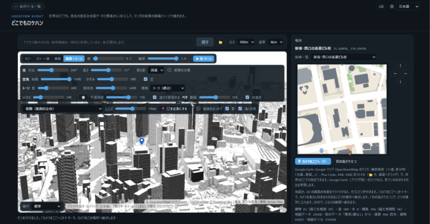Image resolution: width=430 pixels, height=224 pixels.
Task: Toggle the 白抜き checkbox
Action: coord(247,97)
